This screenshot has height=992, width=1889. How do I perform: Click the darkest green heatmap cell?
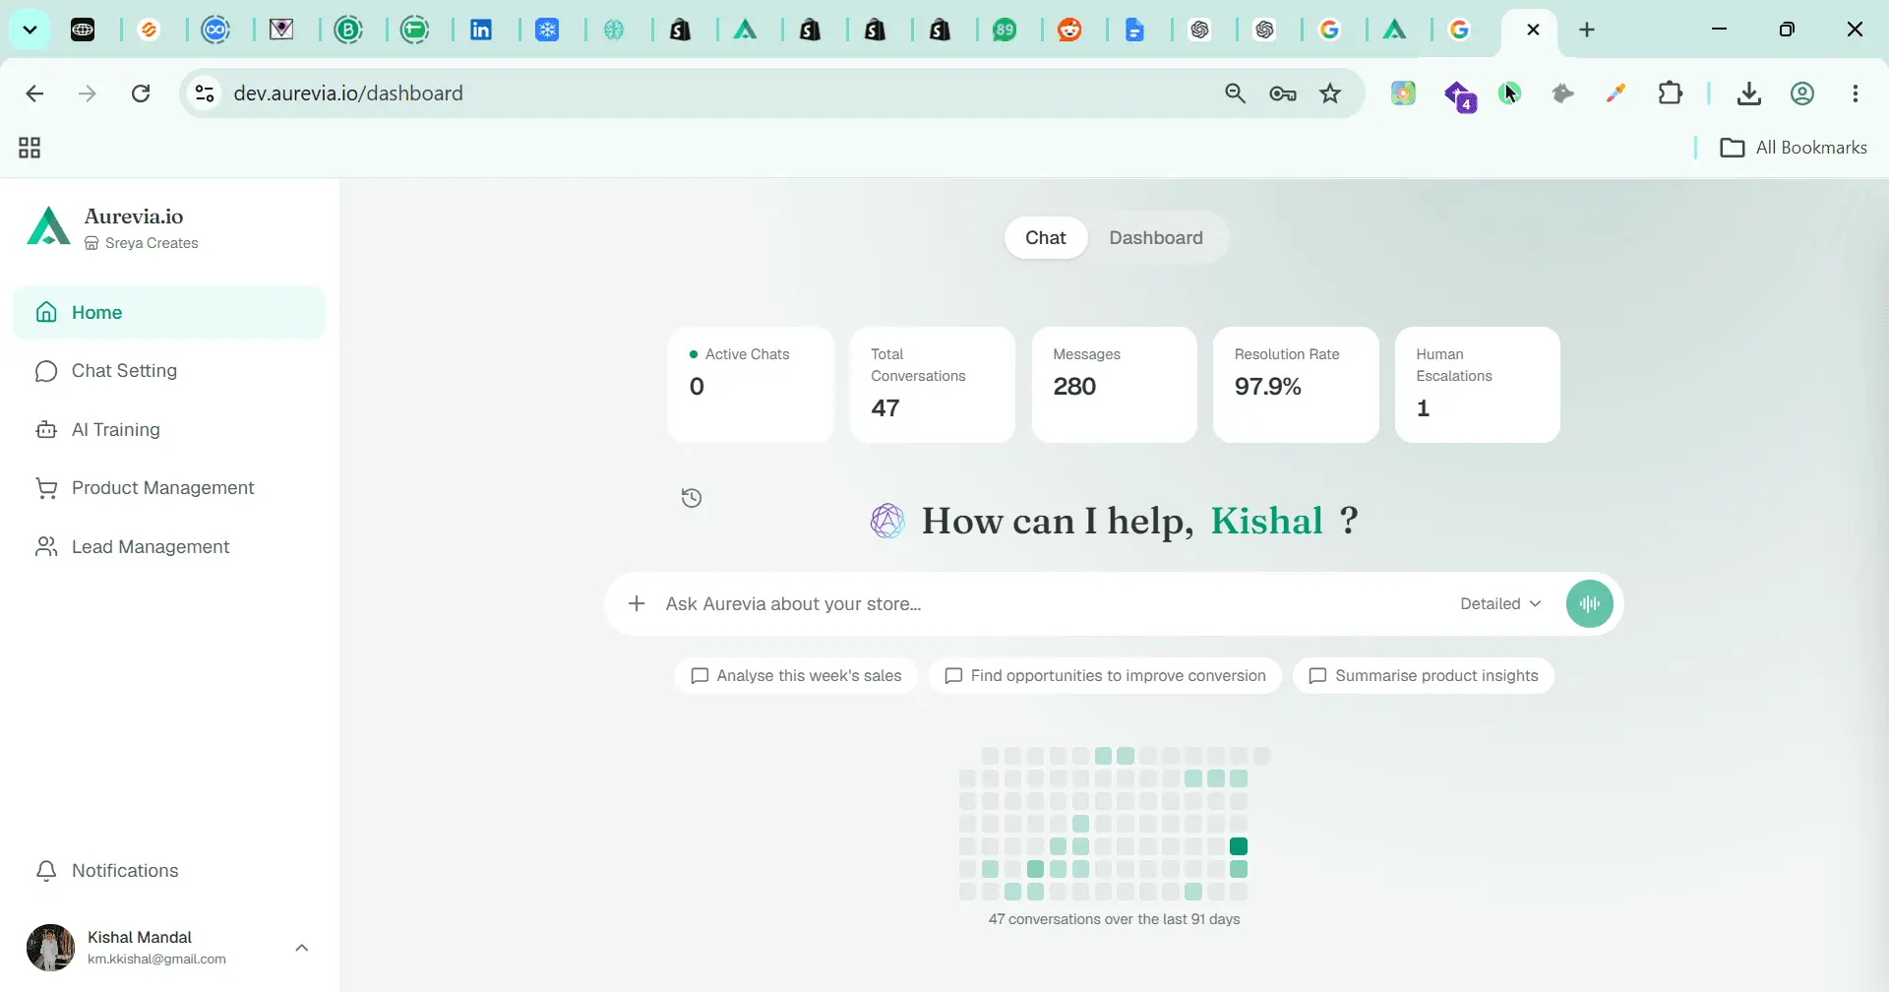point(1239,846)
